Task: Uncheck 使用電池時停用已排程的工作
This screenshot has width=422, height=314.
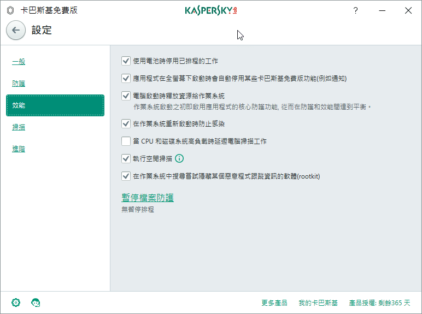Action: (126, 61)
